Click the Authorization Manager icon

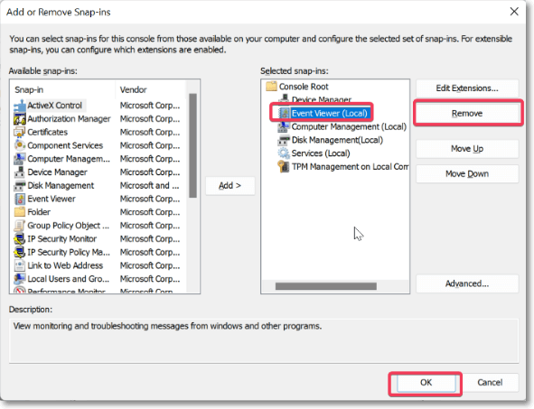pos(19,119)
